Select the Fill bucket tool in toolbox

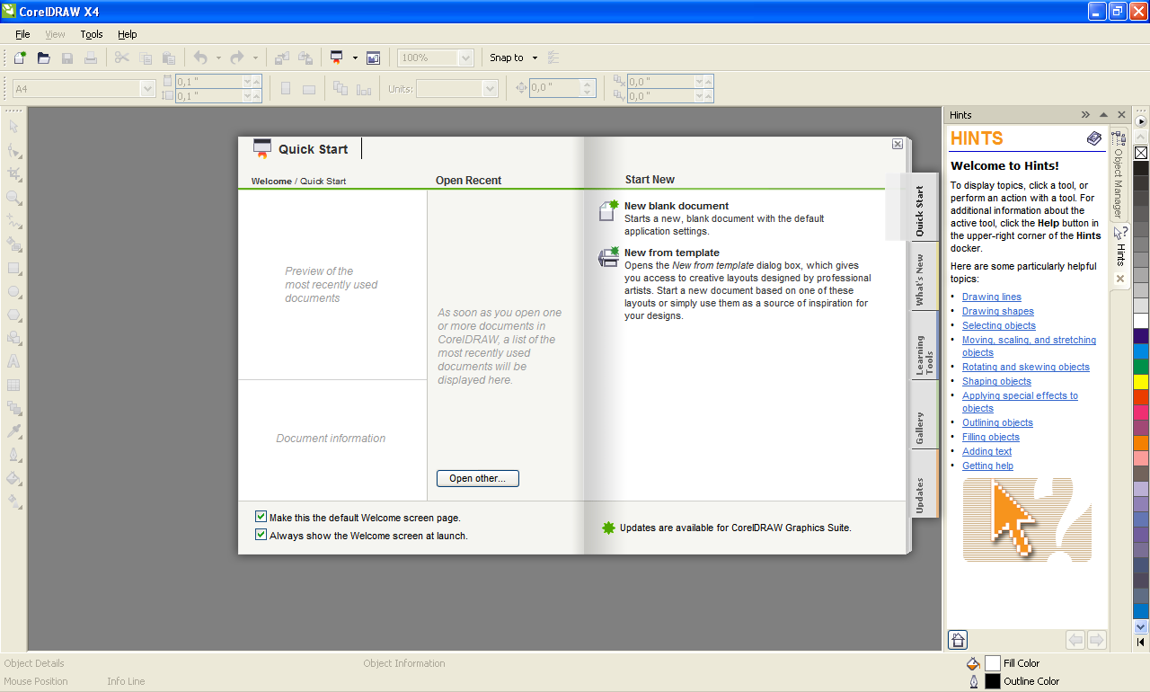pos(14,478)
